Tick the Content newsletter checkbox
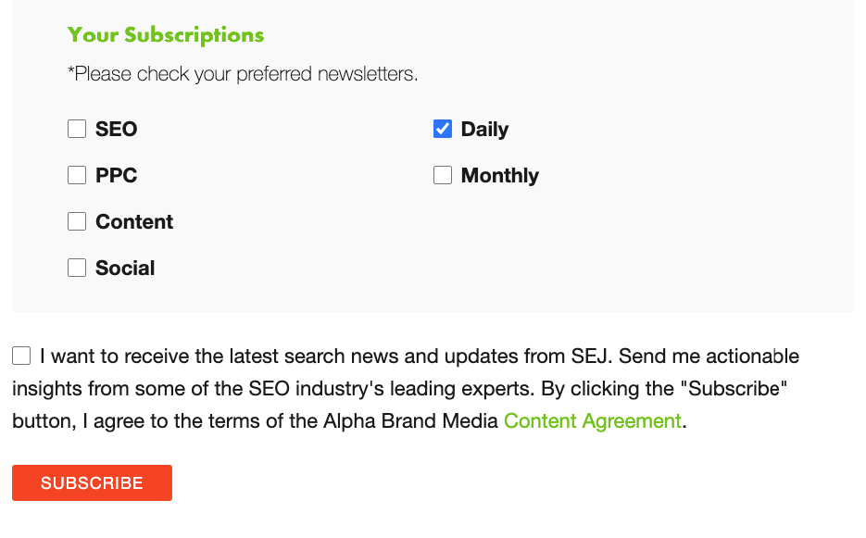 click(77, 221)
